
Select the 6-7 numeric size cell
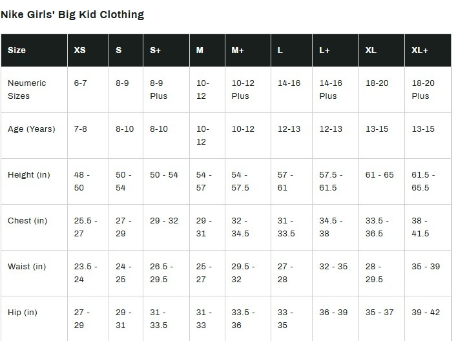click(81, 84)
